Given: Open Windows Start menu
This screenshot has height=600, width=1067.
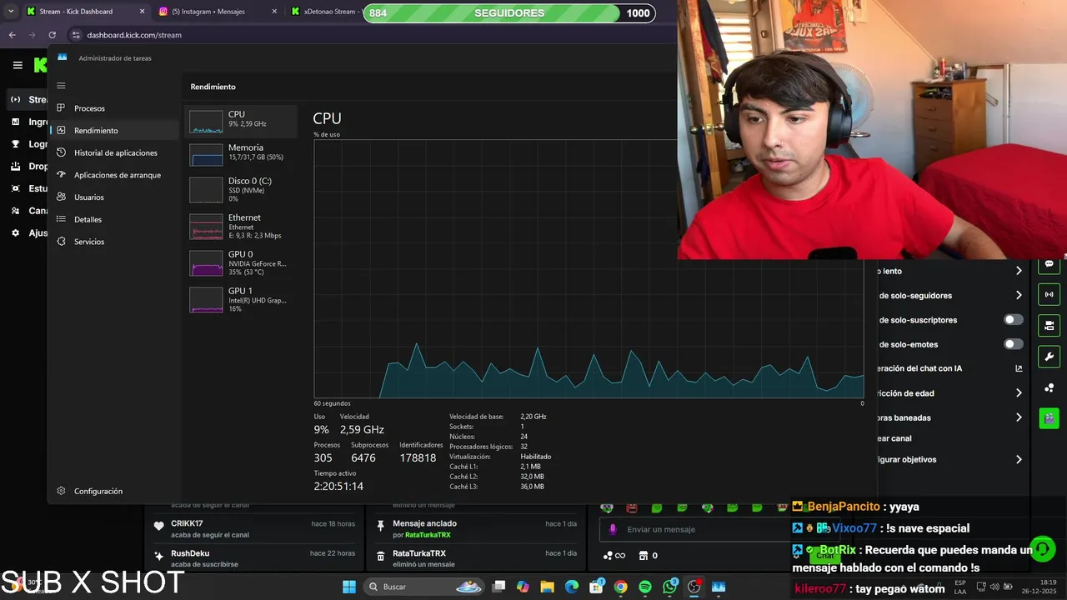Looking at the screenshot, I should pos(349,587).
